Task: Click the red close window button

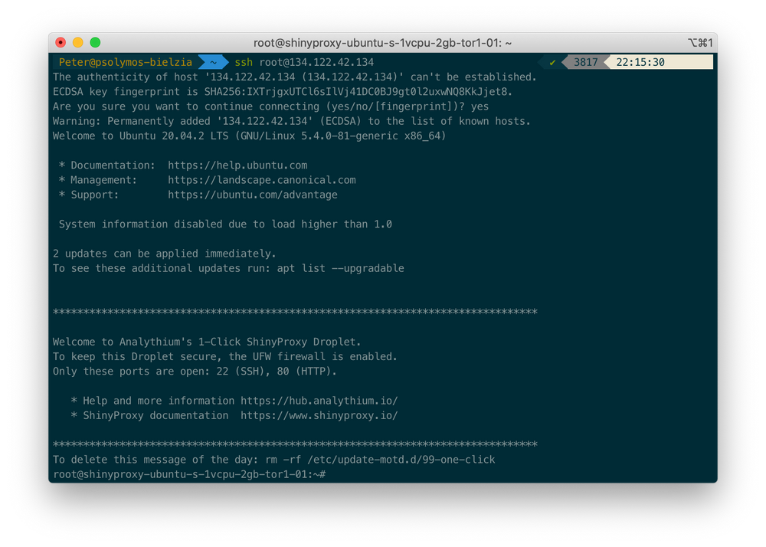Action: pos(61,43)
